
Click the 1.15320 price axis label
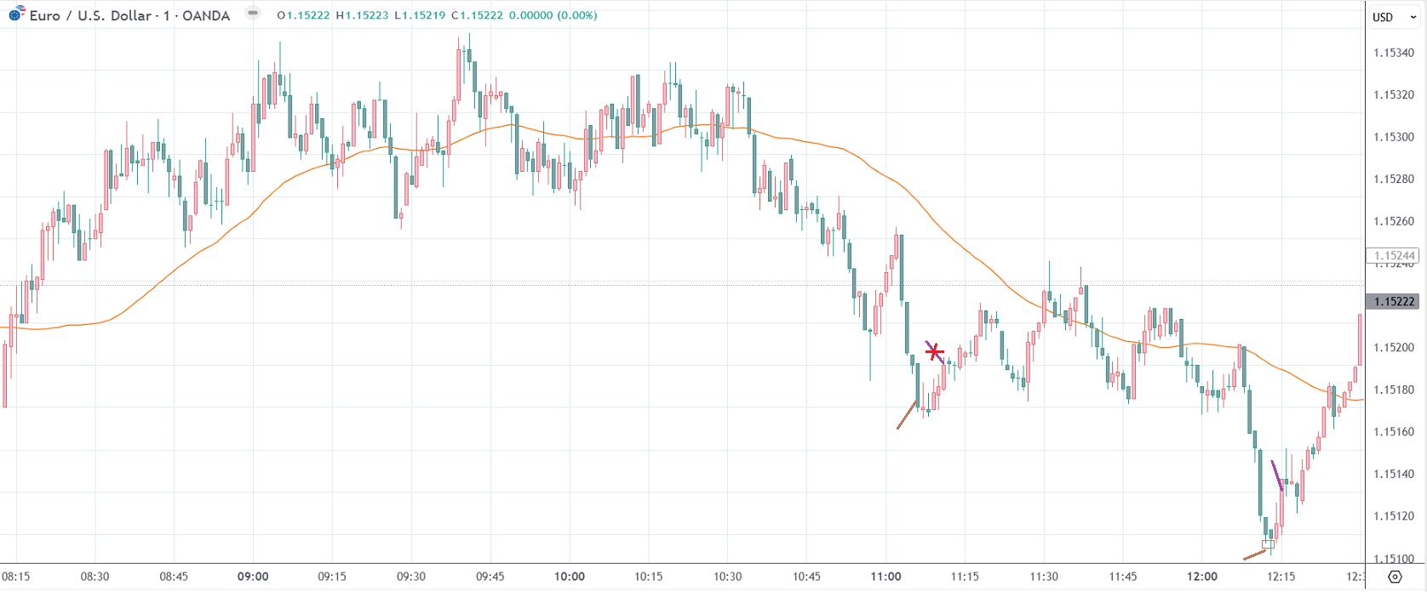pos(1394,94)
